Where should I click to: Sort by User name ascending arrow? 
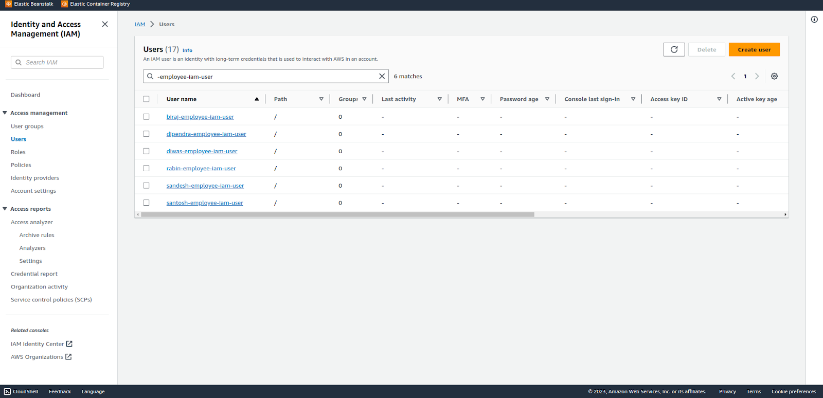click(x=257, y=99)
